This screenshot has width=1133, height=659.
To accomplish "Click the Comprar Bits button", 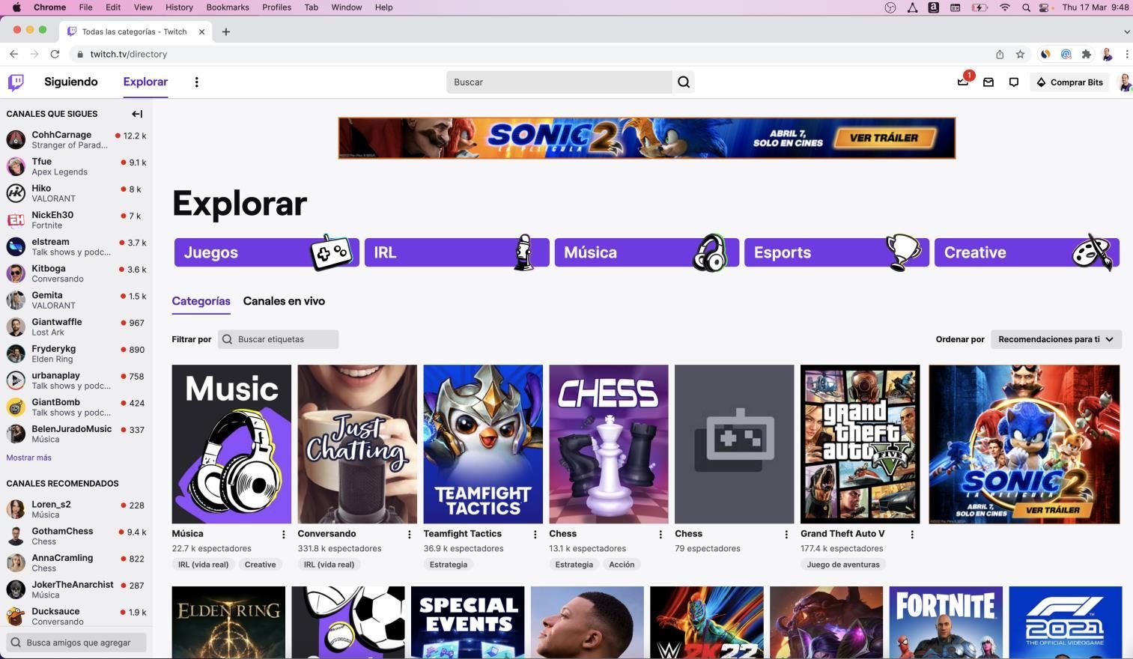I will pyautogui.click(x=1069, y=82).
